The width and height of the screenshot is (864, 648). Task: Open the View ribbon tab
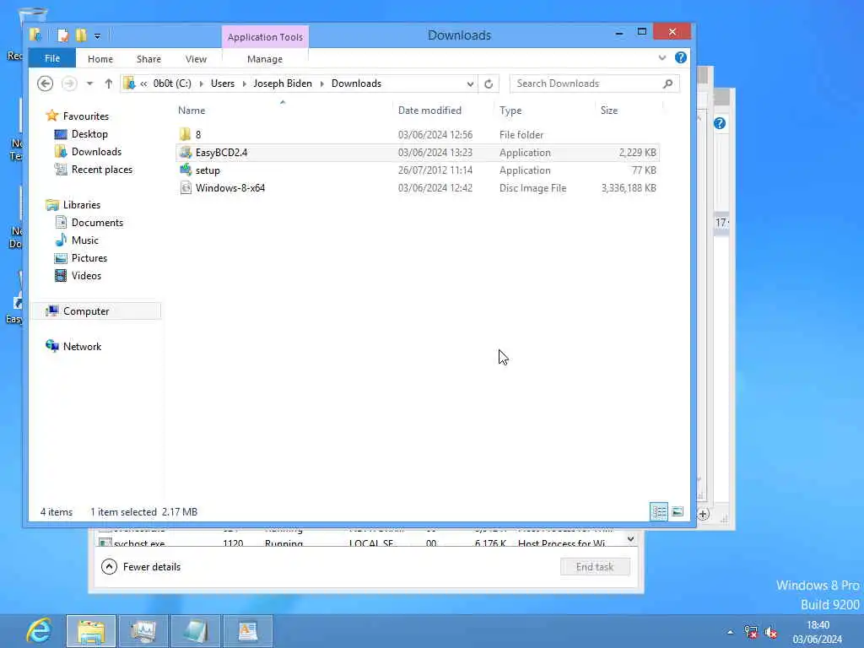coord(196,59)
